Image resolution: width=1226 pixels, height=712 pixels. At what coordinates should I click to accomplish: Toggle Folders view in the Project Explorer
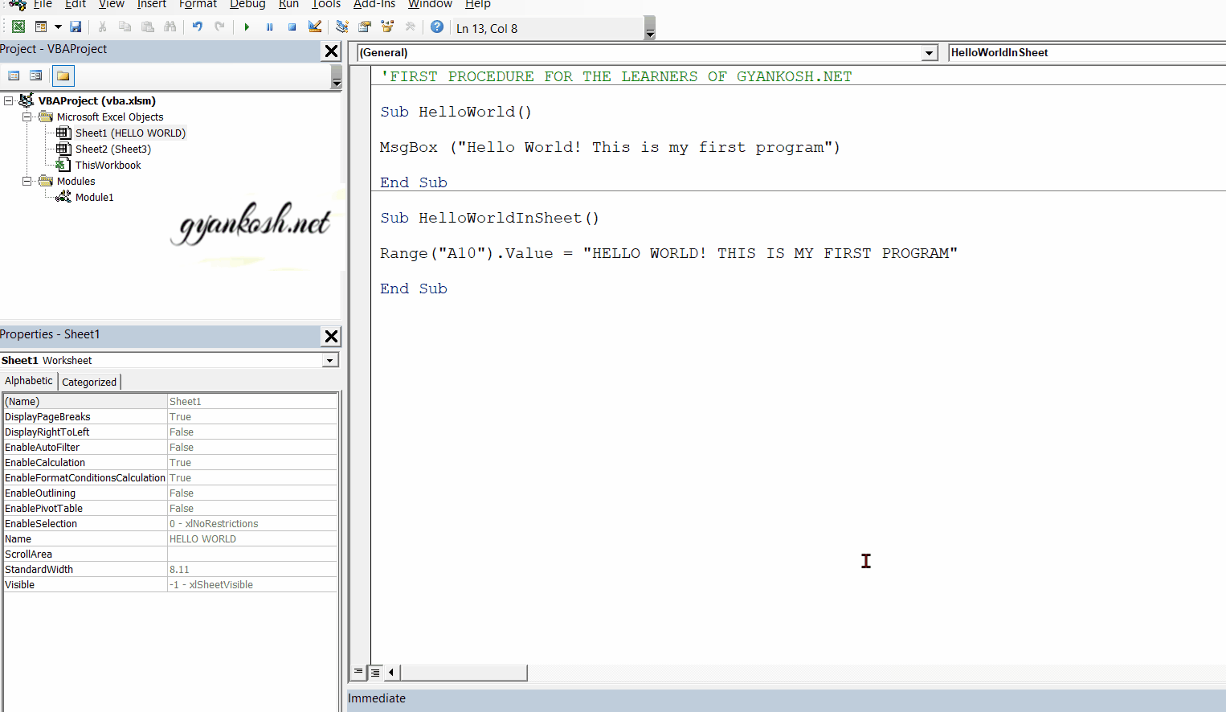(63, 76)
